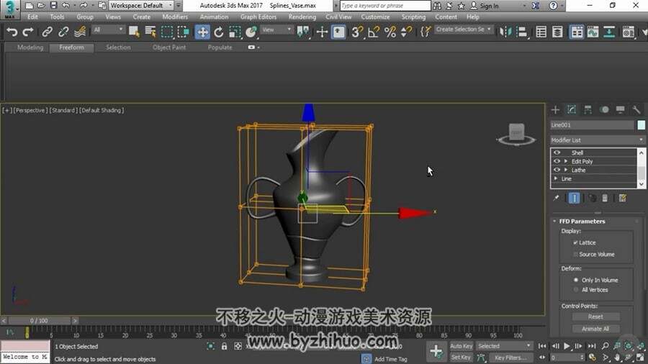Open the Scripting menu

pyautogui.click(x=413, y=17)
